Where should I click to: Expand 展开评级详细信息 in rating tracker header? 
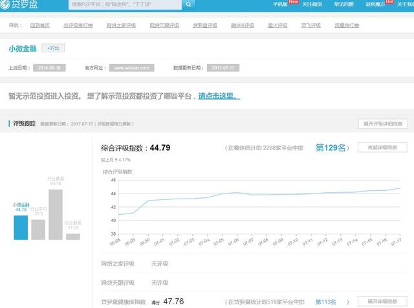pyautogui.click(x=383, y=124)
